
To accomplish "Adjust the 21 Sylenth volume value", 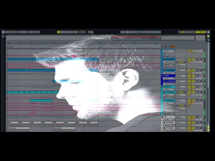I will coord(191,84).
